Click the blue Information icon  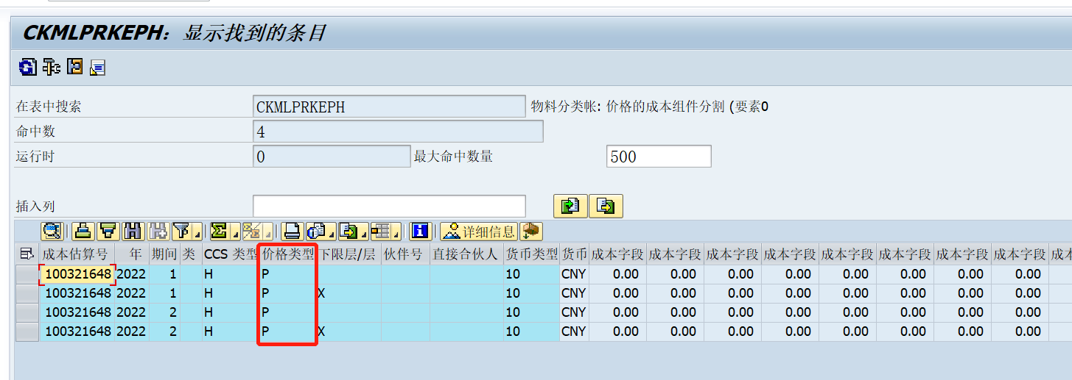pos(421,232)
